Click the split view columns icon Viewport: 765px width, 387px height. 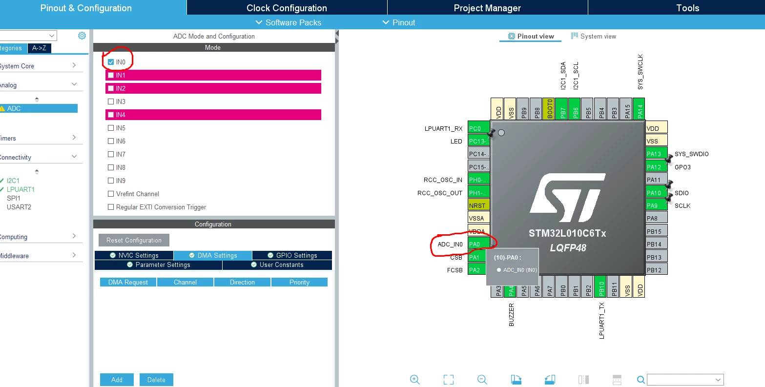tap(583, 380)
